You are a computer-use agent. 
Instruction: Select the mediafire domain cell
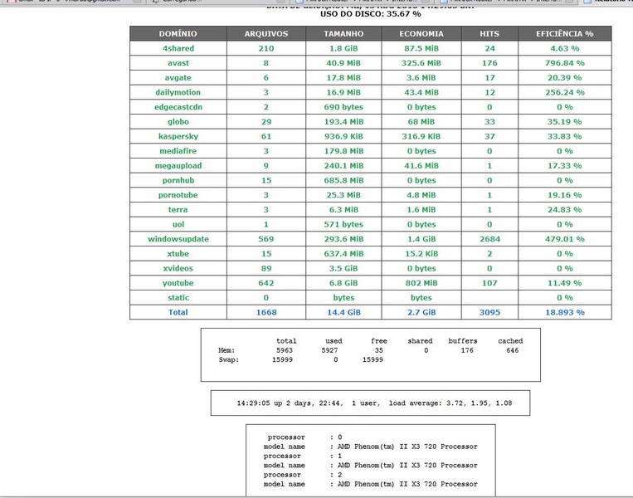pos(178,151)
